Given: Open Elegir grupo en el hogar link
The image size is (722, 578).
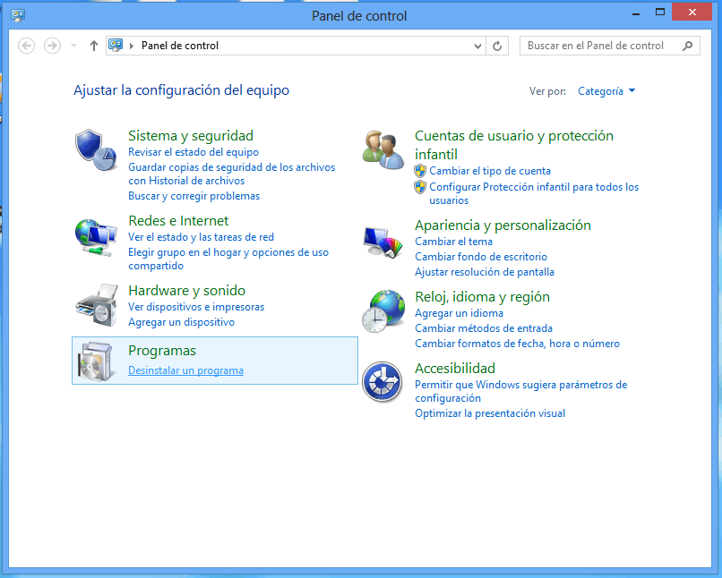Looking at the screenshot, I should click(228, 259).
